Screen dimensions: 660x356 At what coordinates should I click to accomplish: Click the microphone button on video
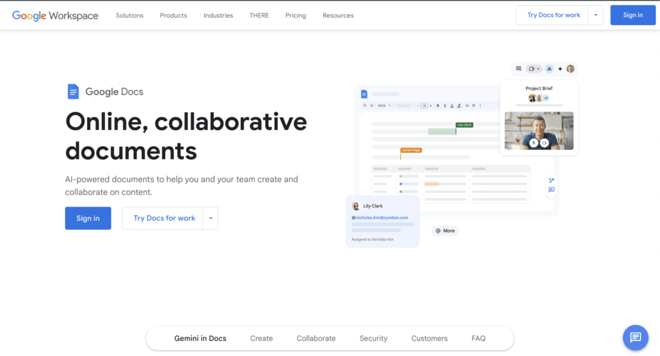pos(534,143)
